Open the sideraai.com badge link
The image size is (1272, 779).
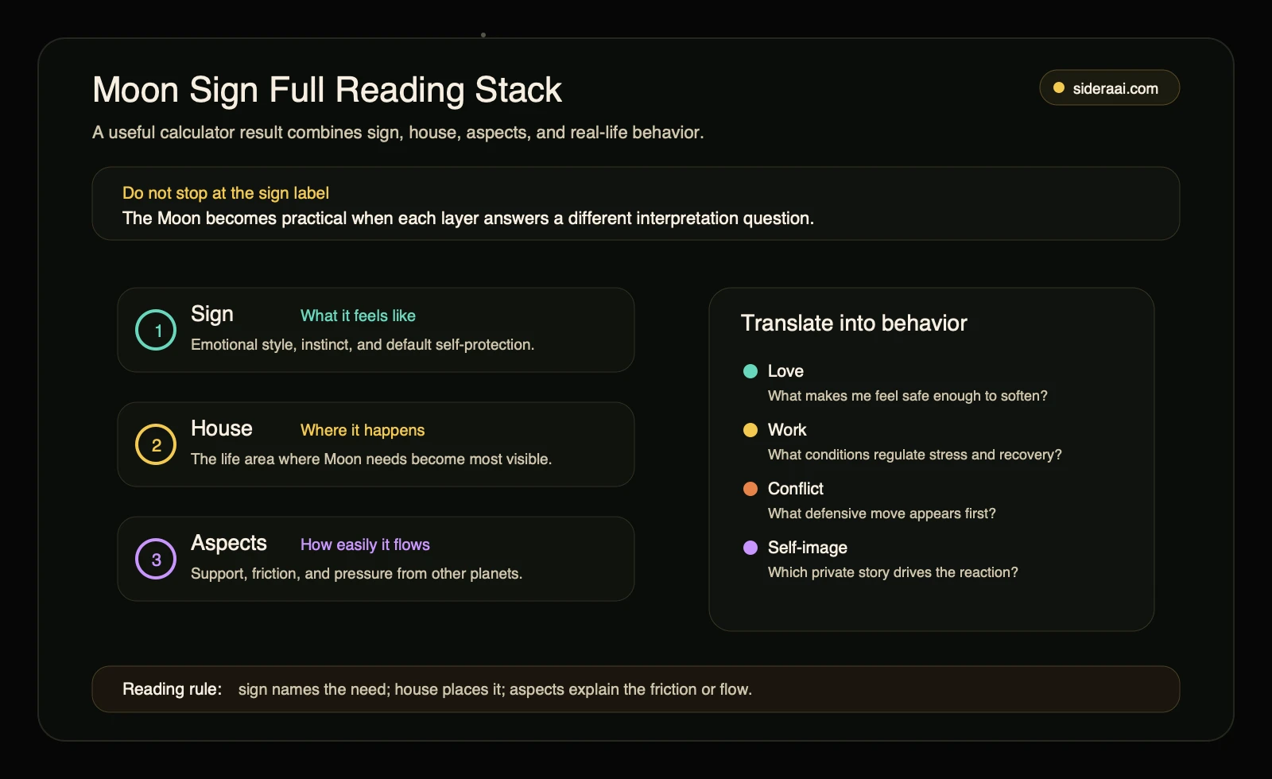point(1109,87)
